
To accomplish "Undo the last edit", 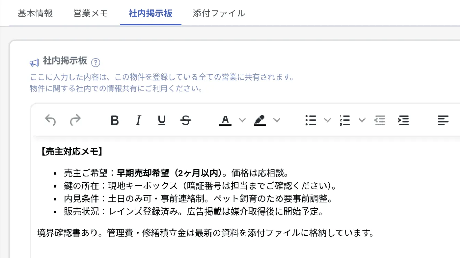I will tap(50, 120).
